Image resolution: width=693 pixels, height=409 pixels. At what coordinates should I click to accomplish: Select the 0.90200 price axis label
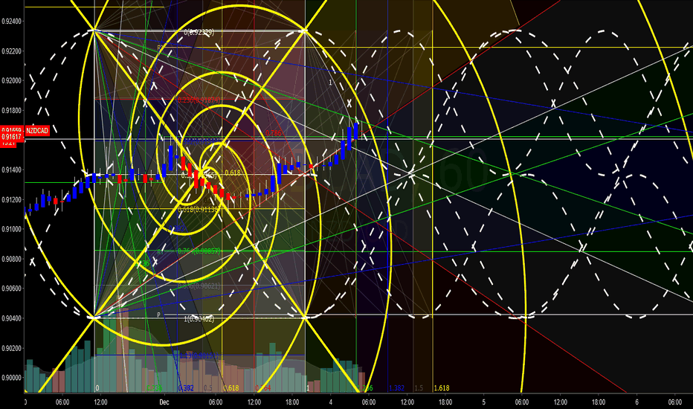click(11, 349)
